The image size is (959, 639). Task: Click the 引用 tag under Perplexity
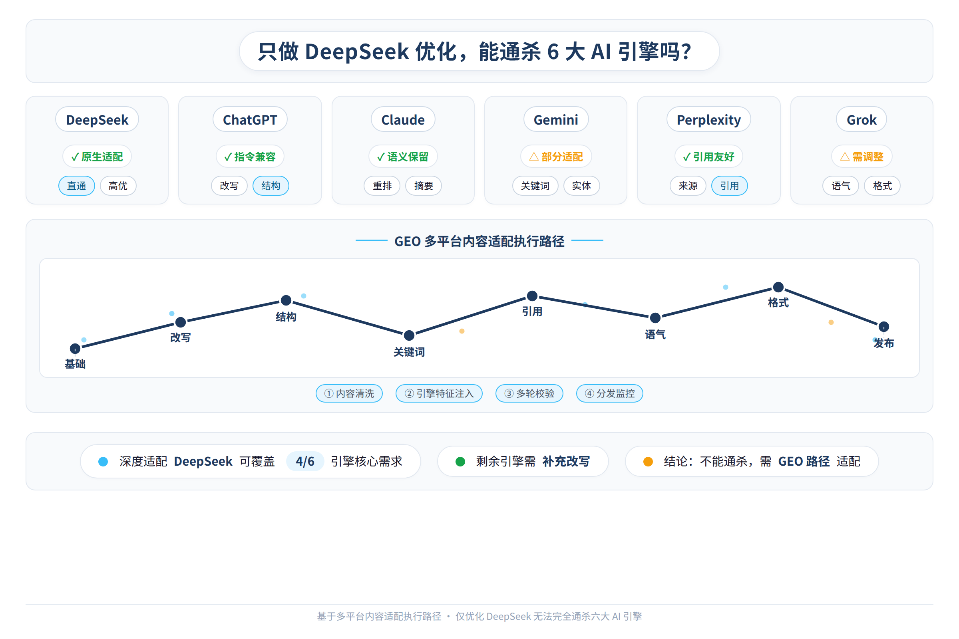pos(730,186)
